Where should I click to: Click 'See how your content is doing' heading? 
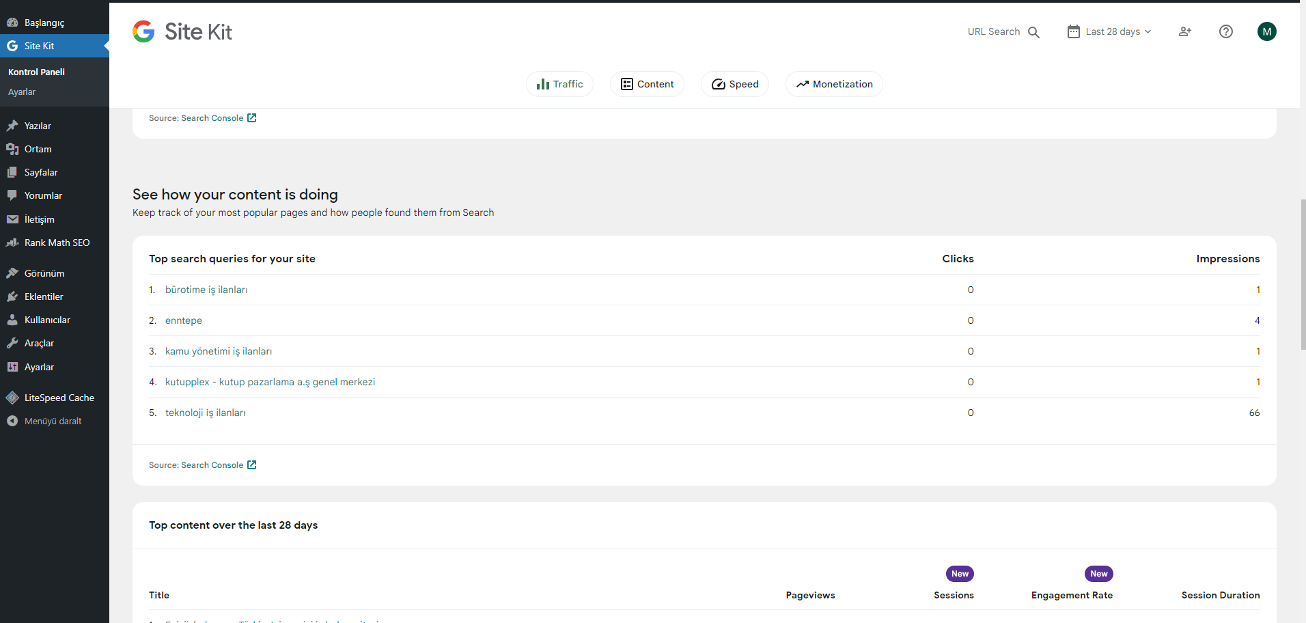236,195
